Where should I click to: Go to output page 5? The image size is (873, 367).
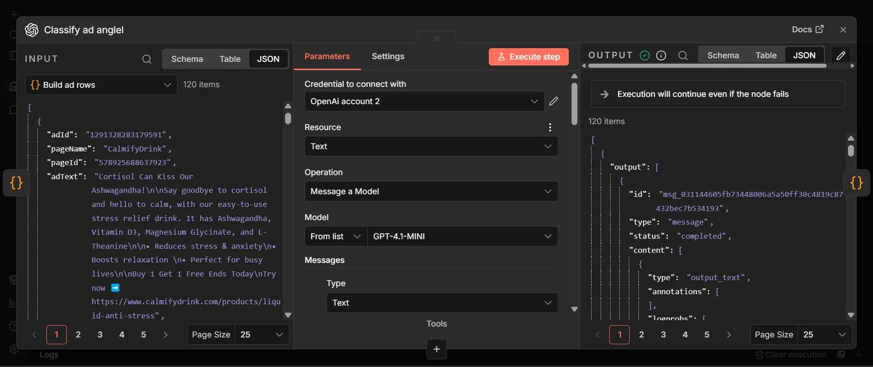click(707, 335)
